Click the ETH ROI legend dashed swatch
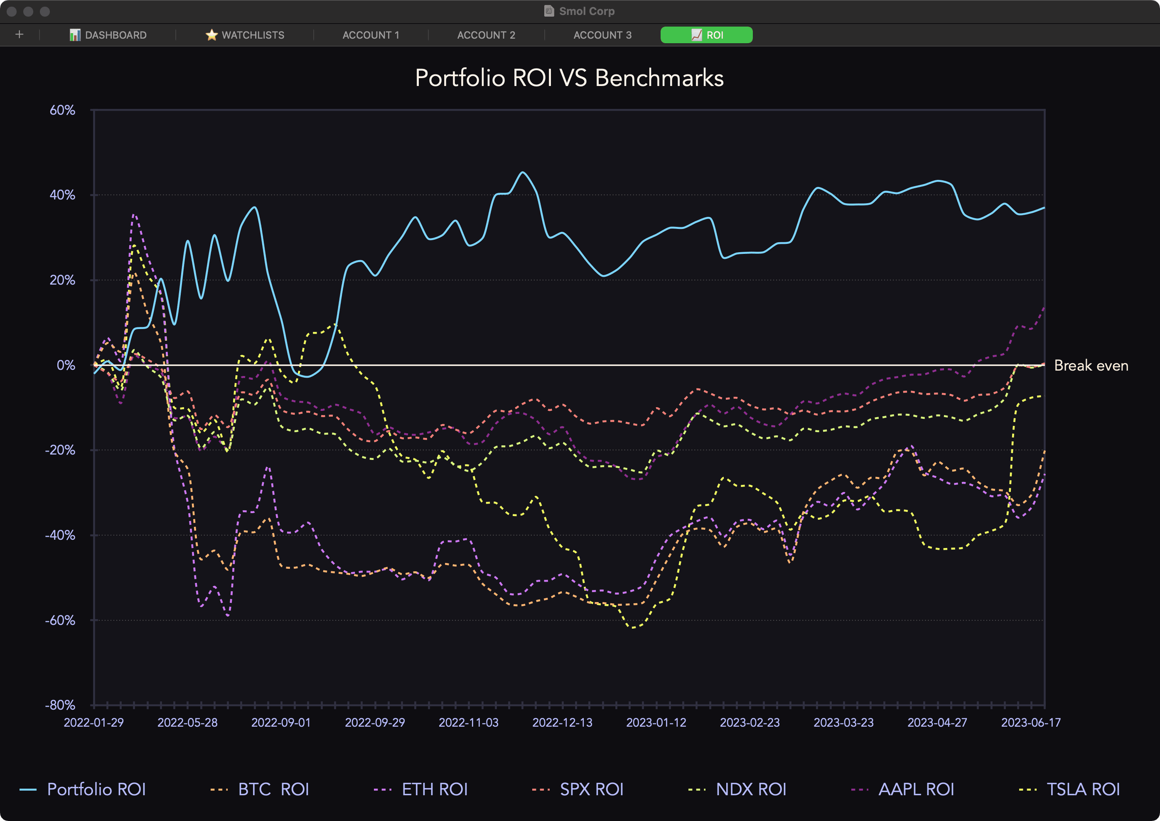 [383, 790]
